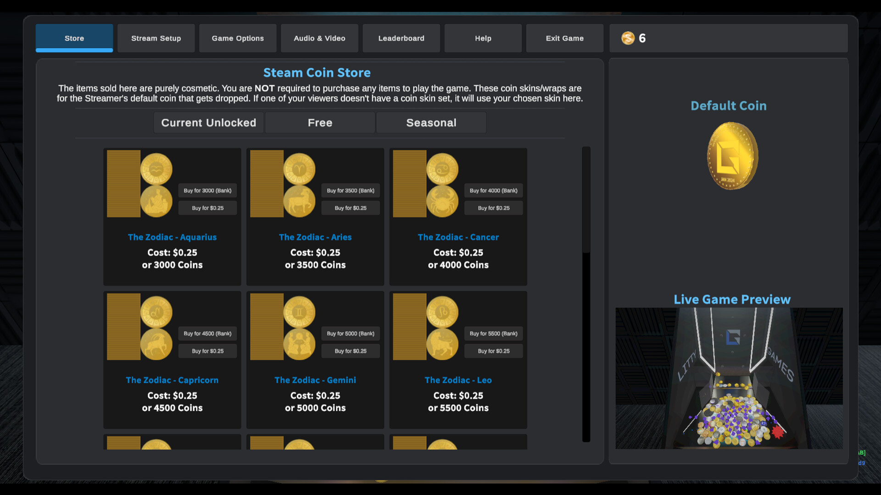This screenshot has width=881, height=495.
Task: Switch to the Leaderboard tab
Action: [401, 38]
